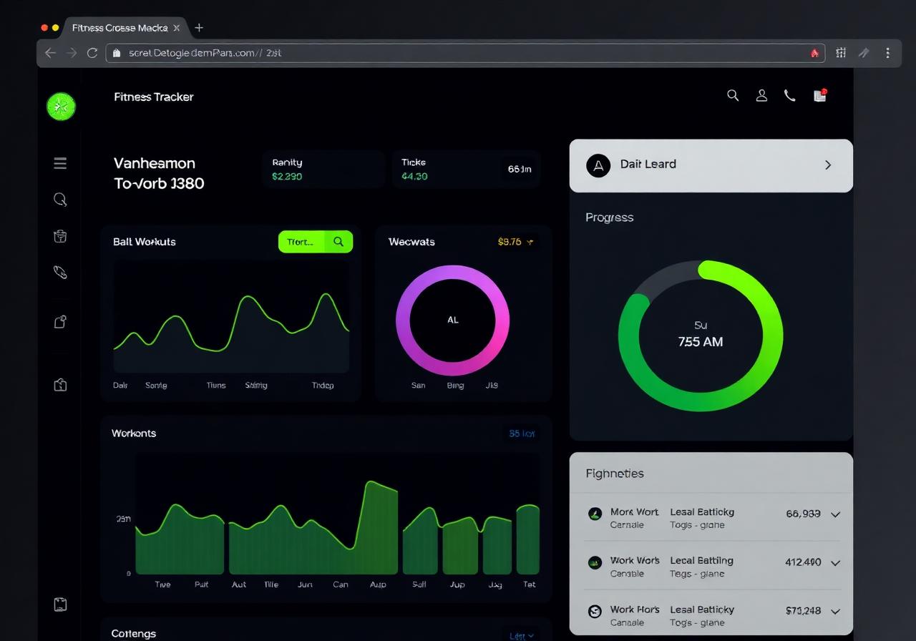
Task: Open the Contengs dropdown at bottom
Action: [x=522, y=635]
